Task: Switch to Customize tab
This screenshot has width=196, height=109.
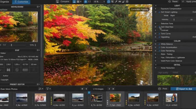Action: [21, 2]
